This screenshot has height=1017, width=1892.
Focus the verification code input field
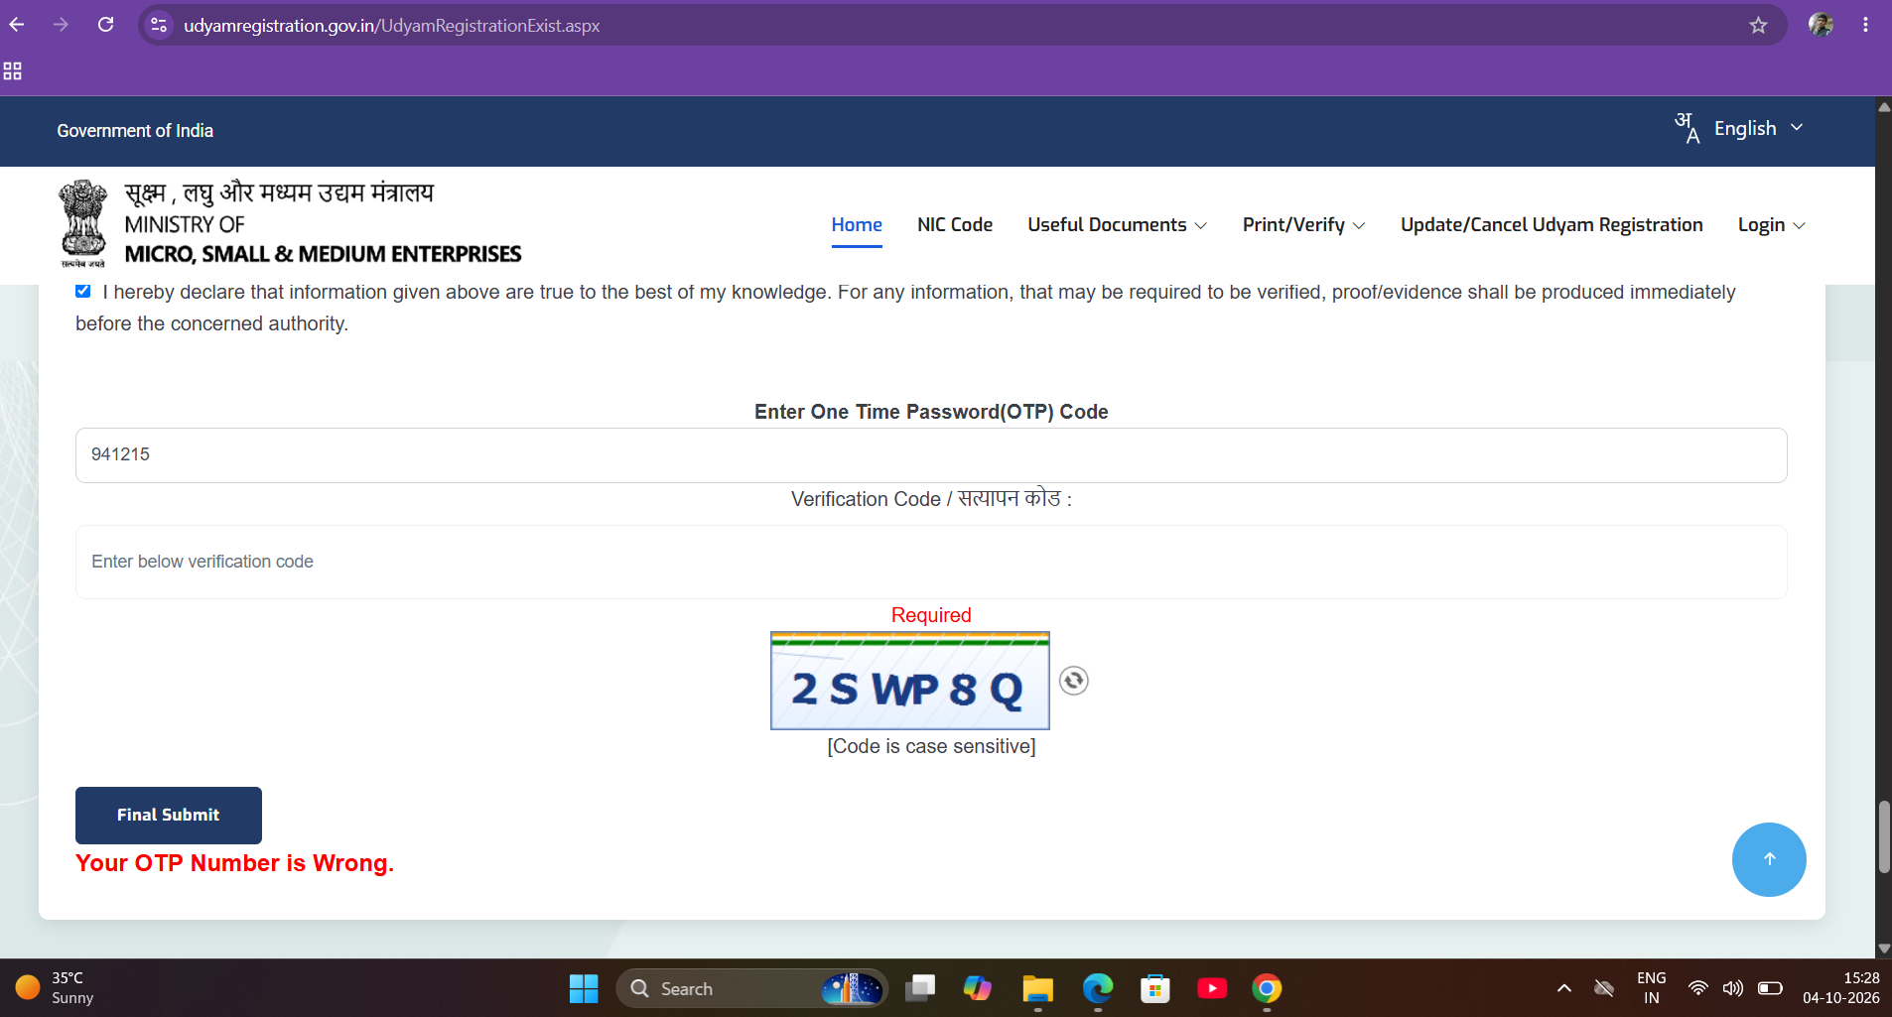(931, 562)
